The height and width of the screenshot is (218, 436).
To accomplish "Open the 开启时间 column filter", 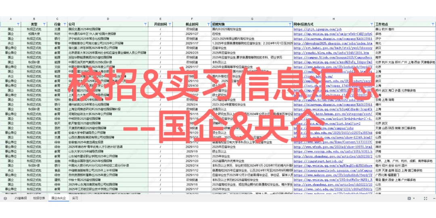I will [x=170, y=24].
